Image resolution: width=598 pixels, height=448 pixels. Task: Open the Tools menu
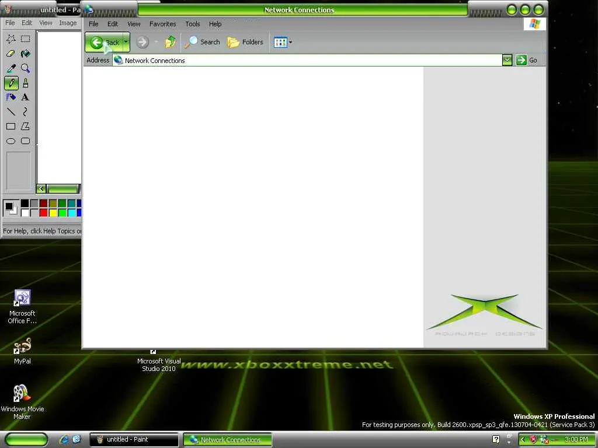tap(193, 24)
